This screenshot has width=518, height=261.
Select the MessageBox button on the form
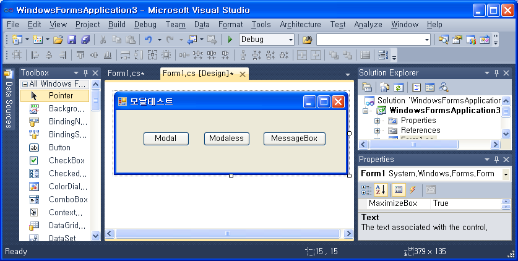pos(295,139)
